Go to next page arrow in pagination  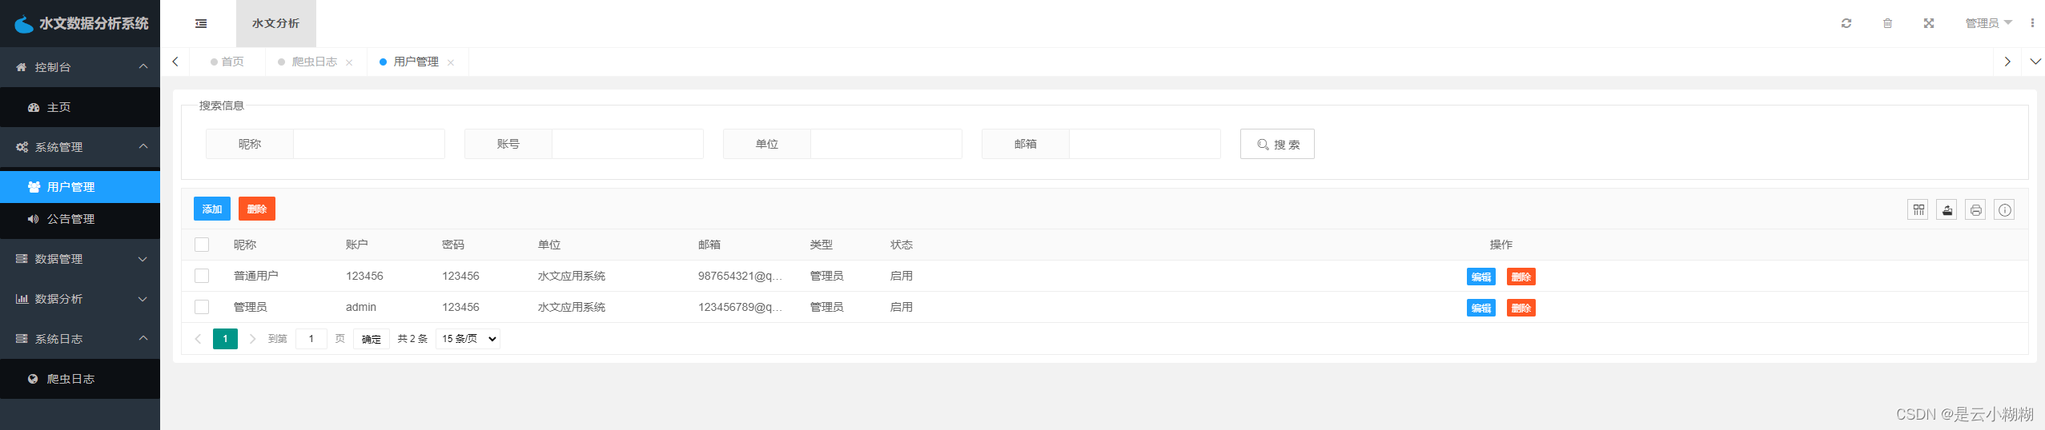[252, 339]
